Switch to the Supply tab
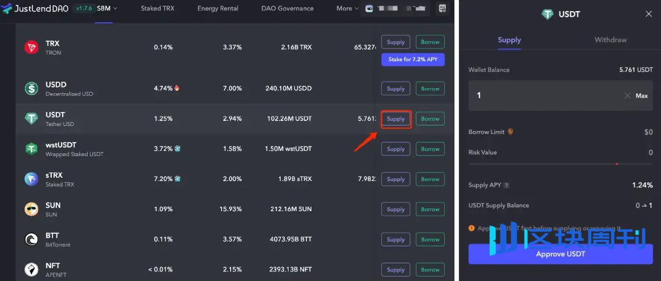This screenshot has width=661, height=281. click(509, 40)
